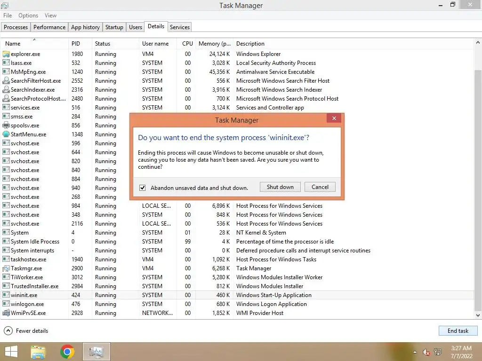Open the File menu
This screenshot has width=482, height=361.
(8, 16)
